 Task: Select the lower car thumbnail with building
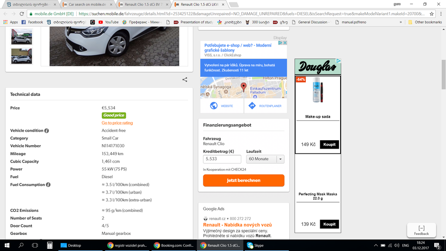point(22,56)
